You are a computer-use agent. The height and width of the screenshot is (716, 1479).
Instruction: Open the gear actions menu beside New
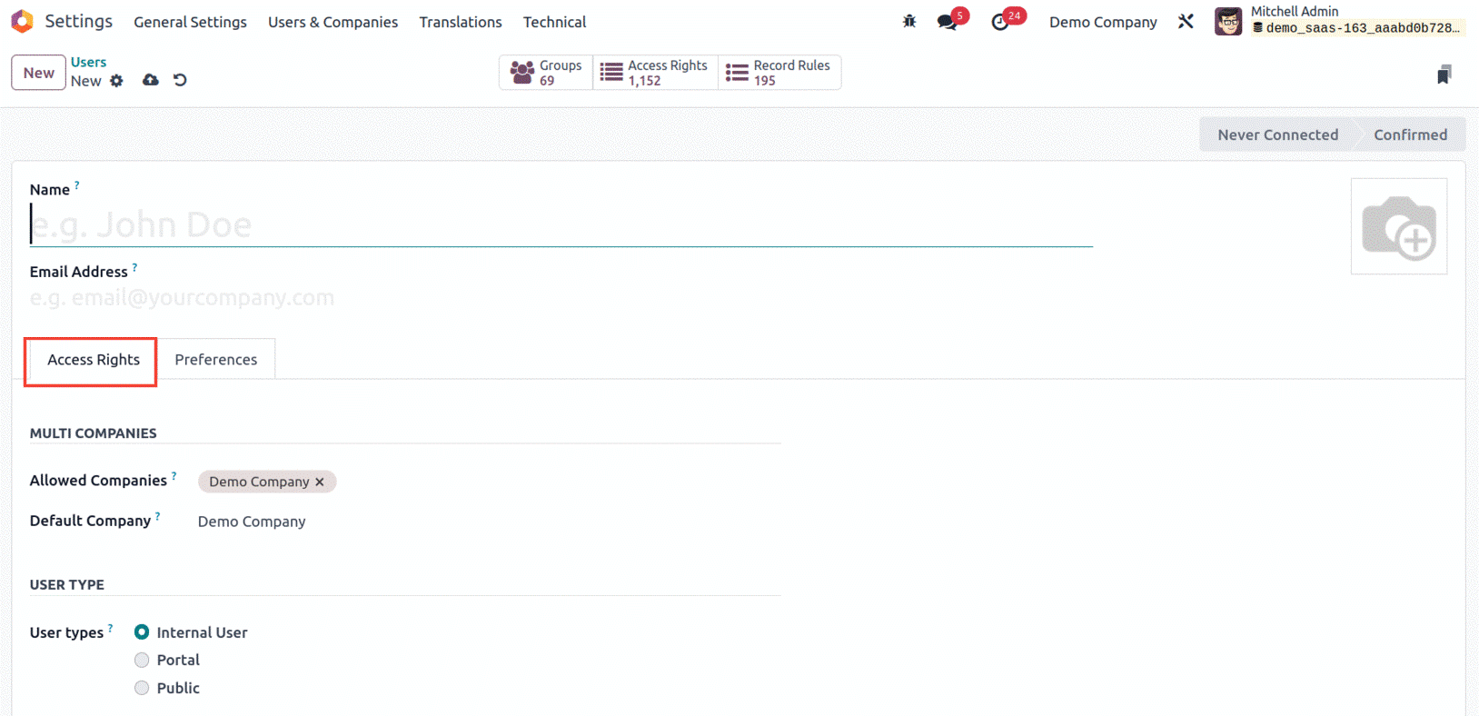tap(116, 81)
